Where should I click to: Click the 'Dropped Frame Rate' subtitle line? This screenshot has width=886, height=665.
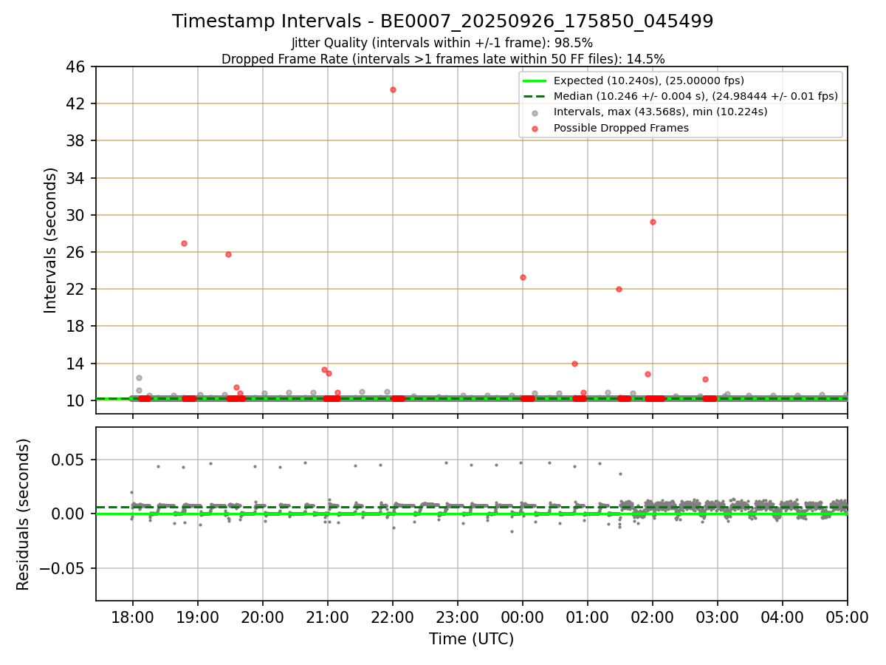click(442, 59)
